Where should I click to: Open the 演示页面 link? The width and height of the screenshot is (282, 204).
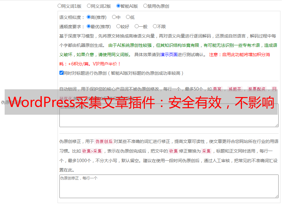tap(169, 55)
